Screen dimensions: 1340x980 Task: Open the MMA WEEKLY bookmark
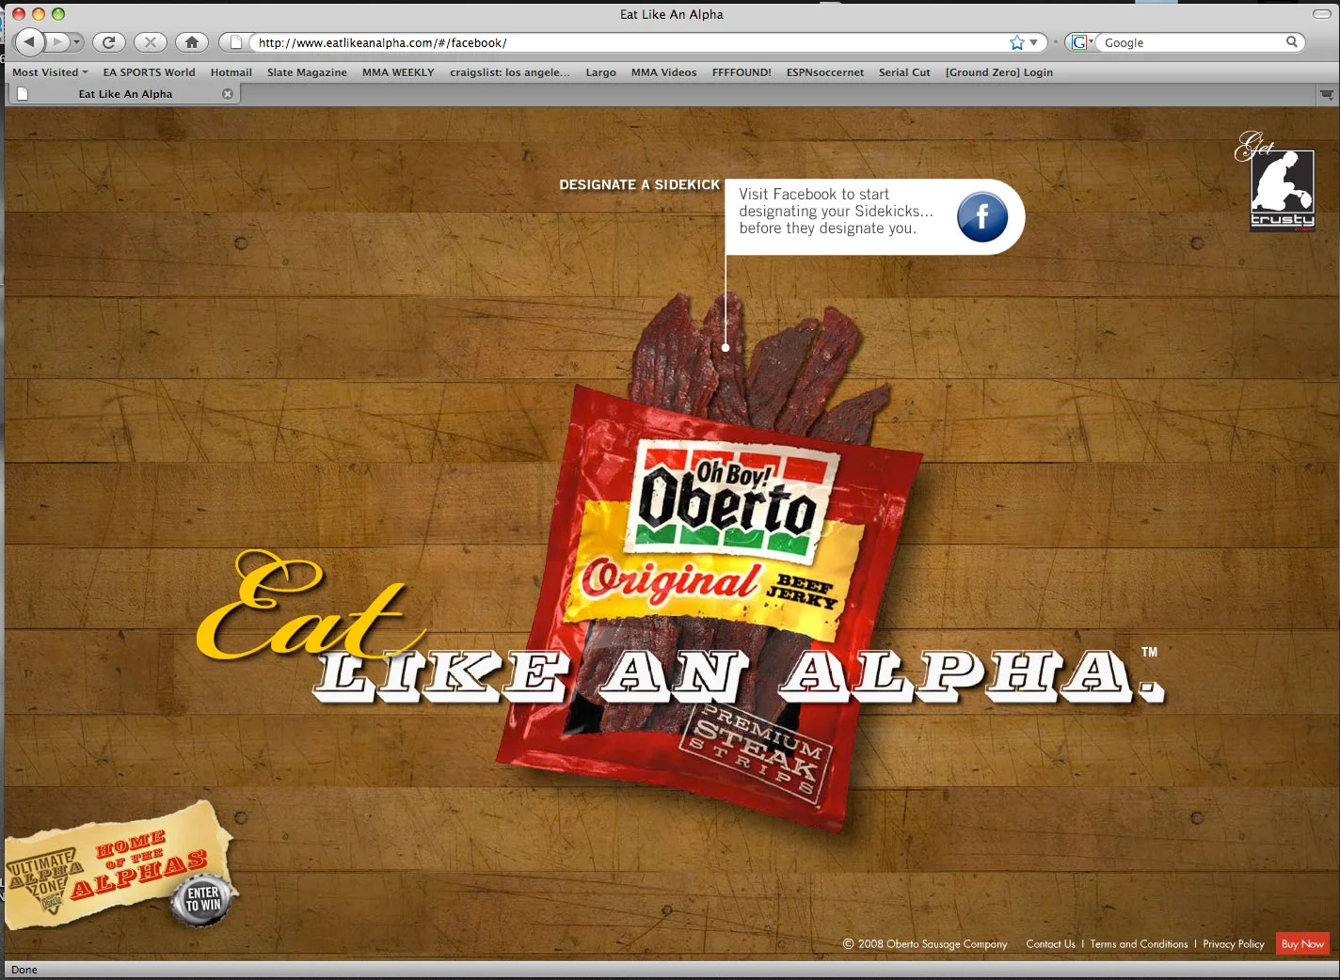pos(398,72)
